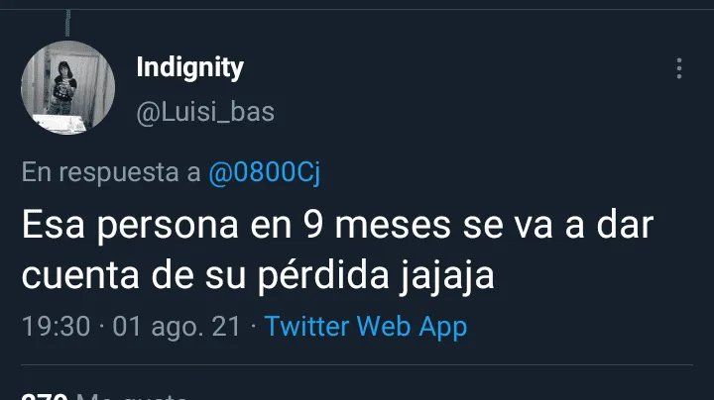Click the 19:30 time stamp

tap(56, 327)
